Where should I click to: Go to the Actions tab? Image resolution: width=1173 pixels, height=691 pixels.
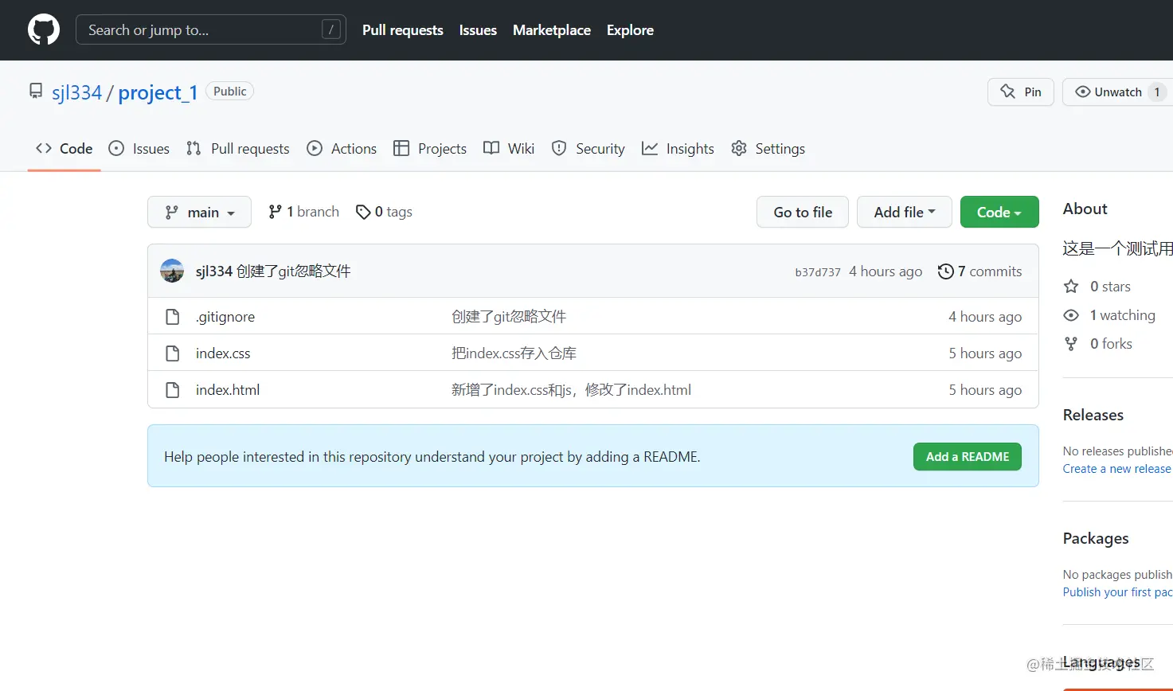click(x=342, y=149)
